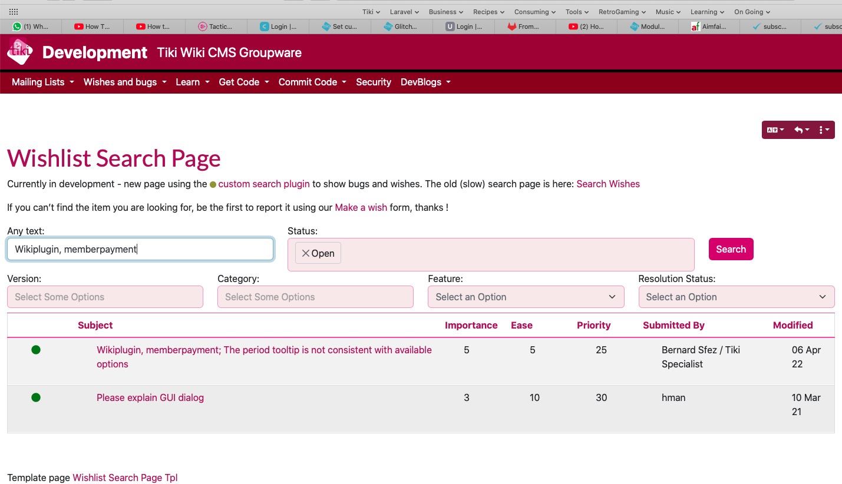Open the Wishes and bugs navigation menu

(x=125, y=82)
